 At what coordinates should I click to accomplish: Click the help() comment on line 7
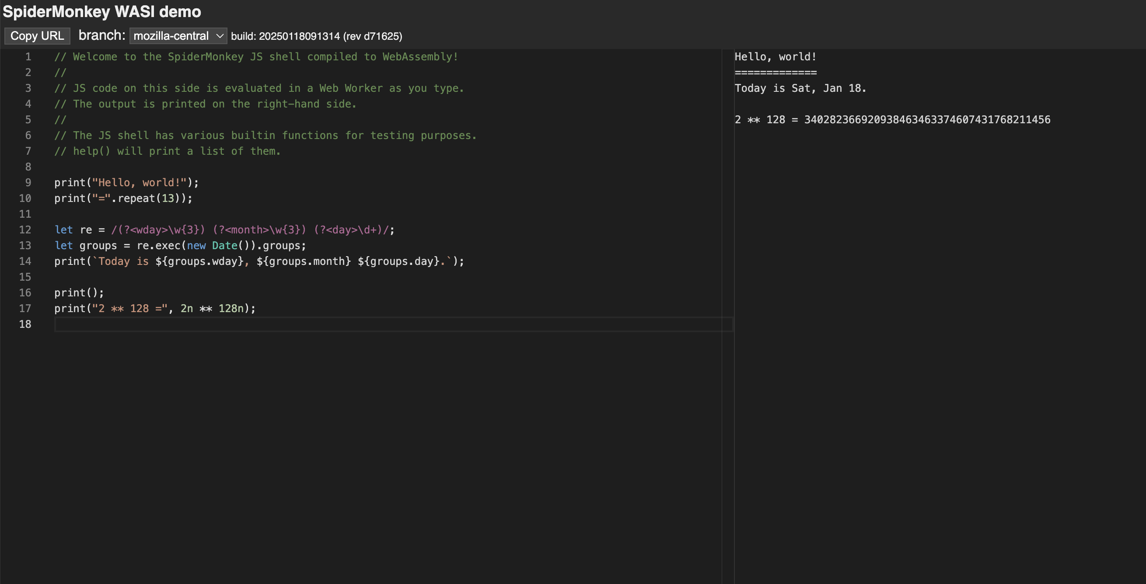tap(167, 151)
